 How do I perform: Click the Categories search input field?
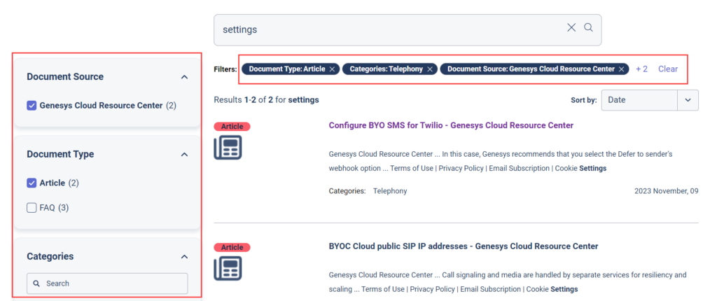point(107,283)
